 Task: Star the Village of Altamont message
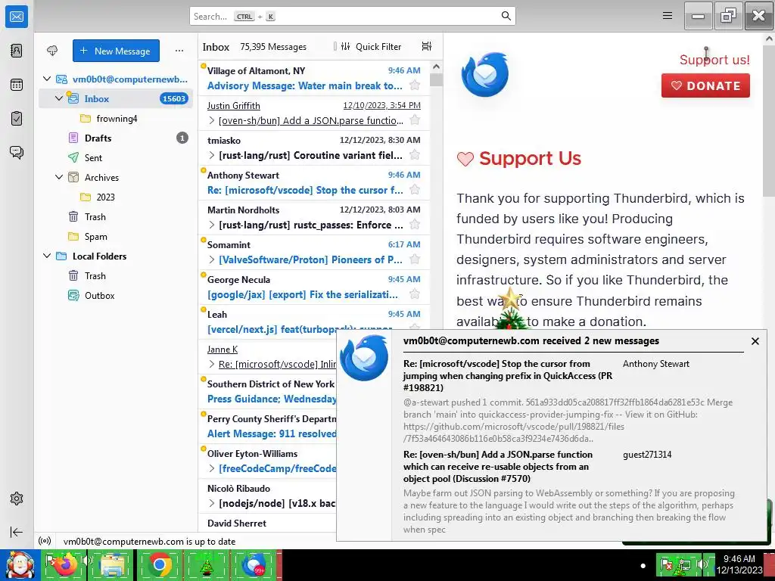[415, 85]
